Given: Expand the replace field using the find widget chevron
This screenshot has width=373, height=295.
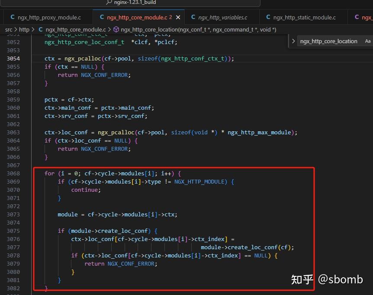Looking at the screenshot, I should click(x=293, y=41).
